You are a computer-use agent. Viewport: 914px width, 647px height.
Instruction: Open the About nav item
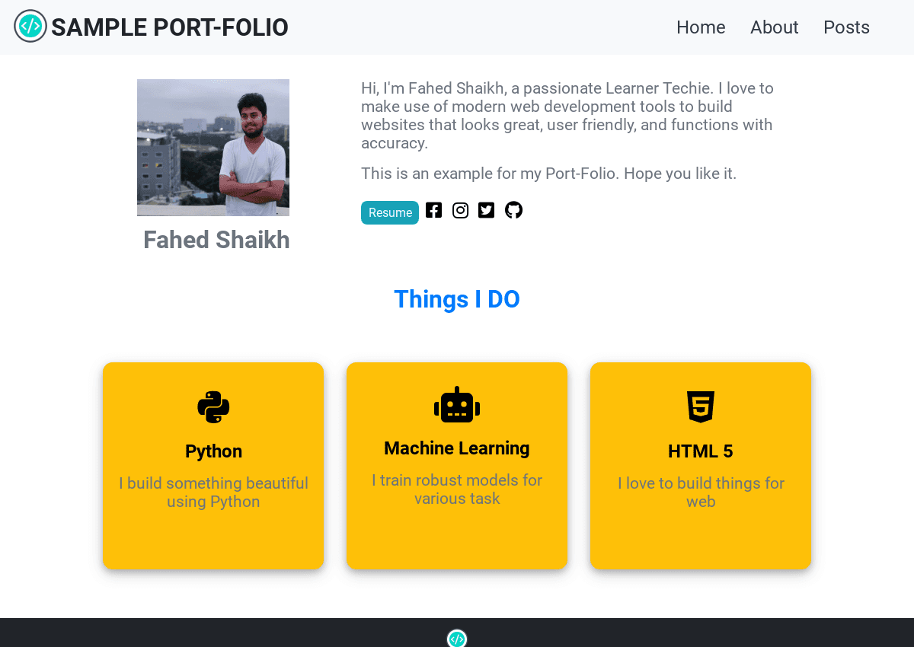point(775,27)
